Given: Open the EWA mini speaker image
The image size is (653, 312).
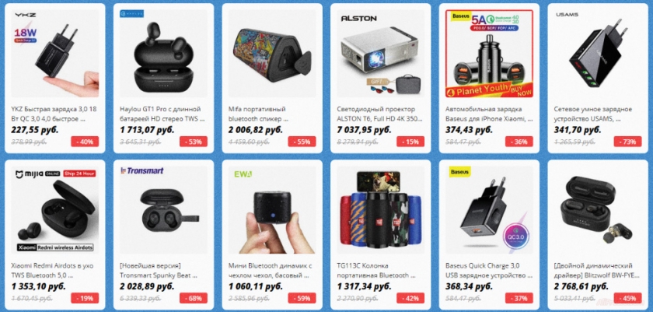Looking at the screenshot, I should (272, 210).
